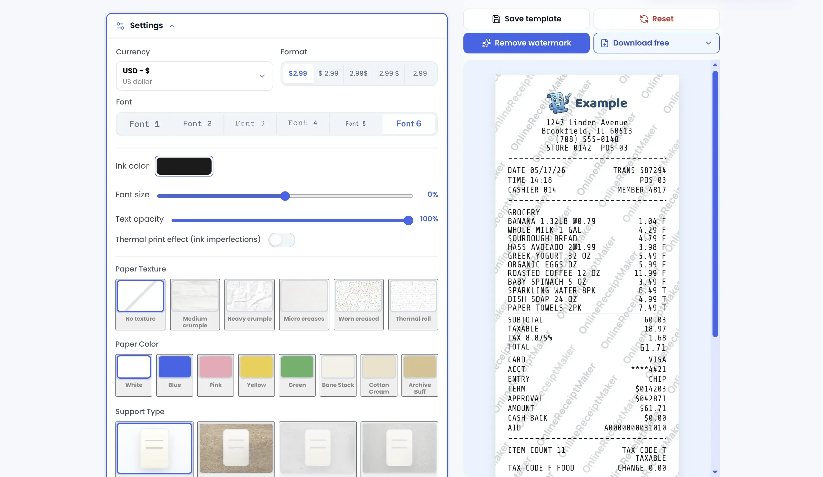Open the USD currency dropdown

pyautogui.click(x=194, y=76)
